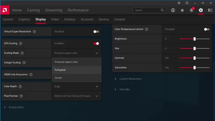Click the search magnifier icon
Viewport: 215px width, 121px height.
pos(162,10)
